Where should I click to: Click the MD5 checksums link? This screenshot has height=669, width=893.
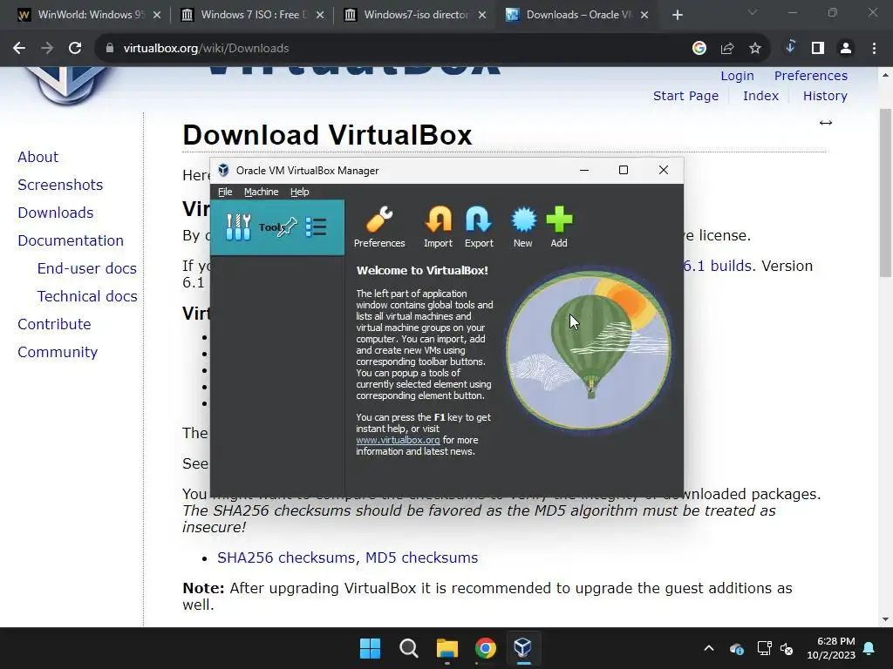[x=421, y=557]
